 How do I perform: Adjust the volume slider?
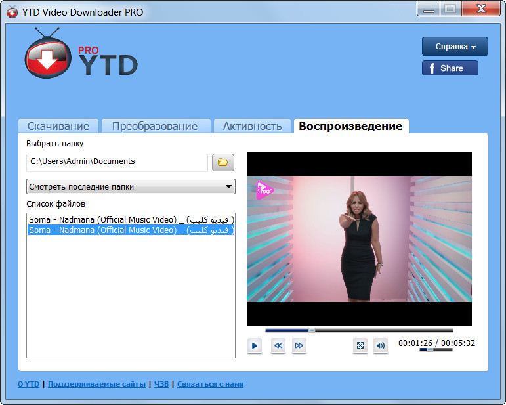pos(436,350)
